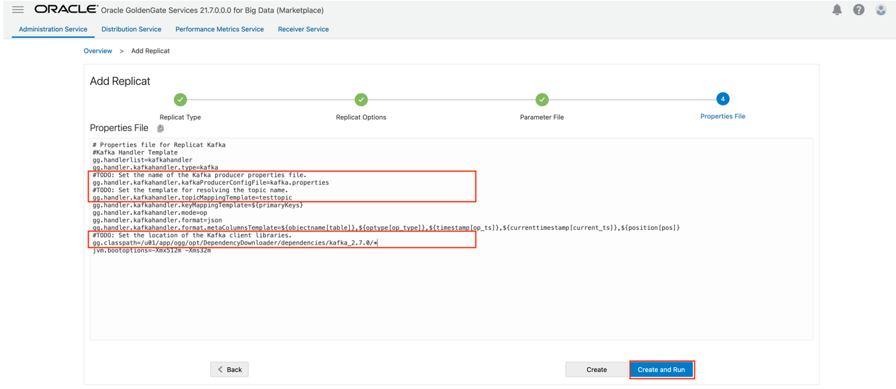Click the gg.handler.kafkahandler.format=json line
This screenshot has height=389, width=896.
tap(157, 220)
